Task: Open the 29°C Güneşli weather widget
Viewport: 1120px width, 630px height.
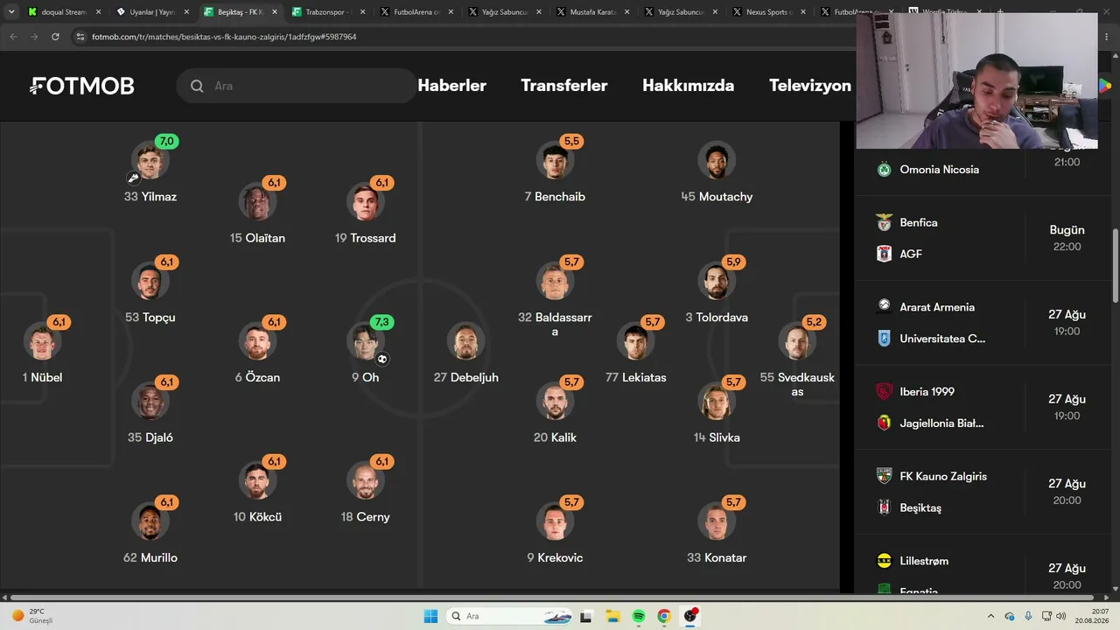Action: 31,616
